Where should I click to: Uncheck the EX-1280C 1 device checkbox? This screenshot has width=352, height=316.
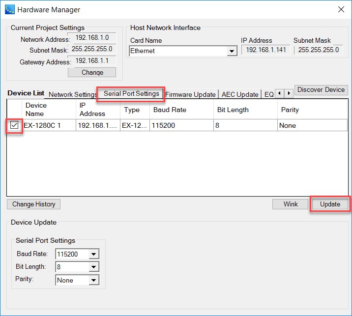(14, 125)
